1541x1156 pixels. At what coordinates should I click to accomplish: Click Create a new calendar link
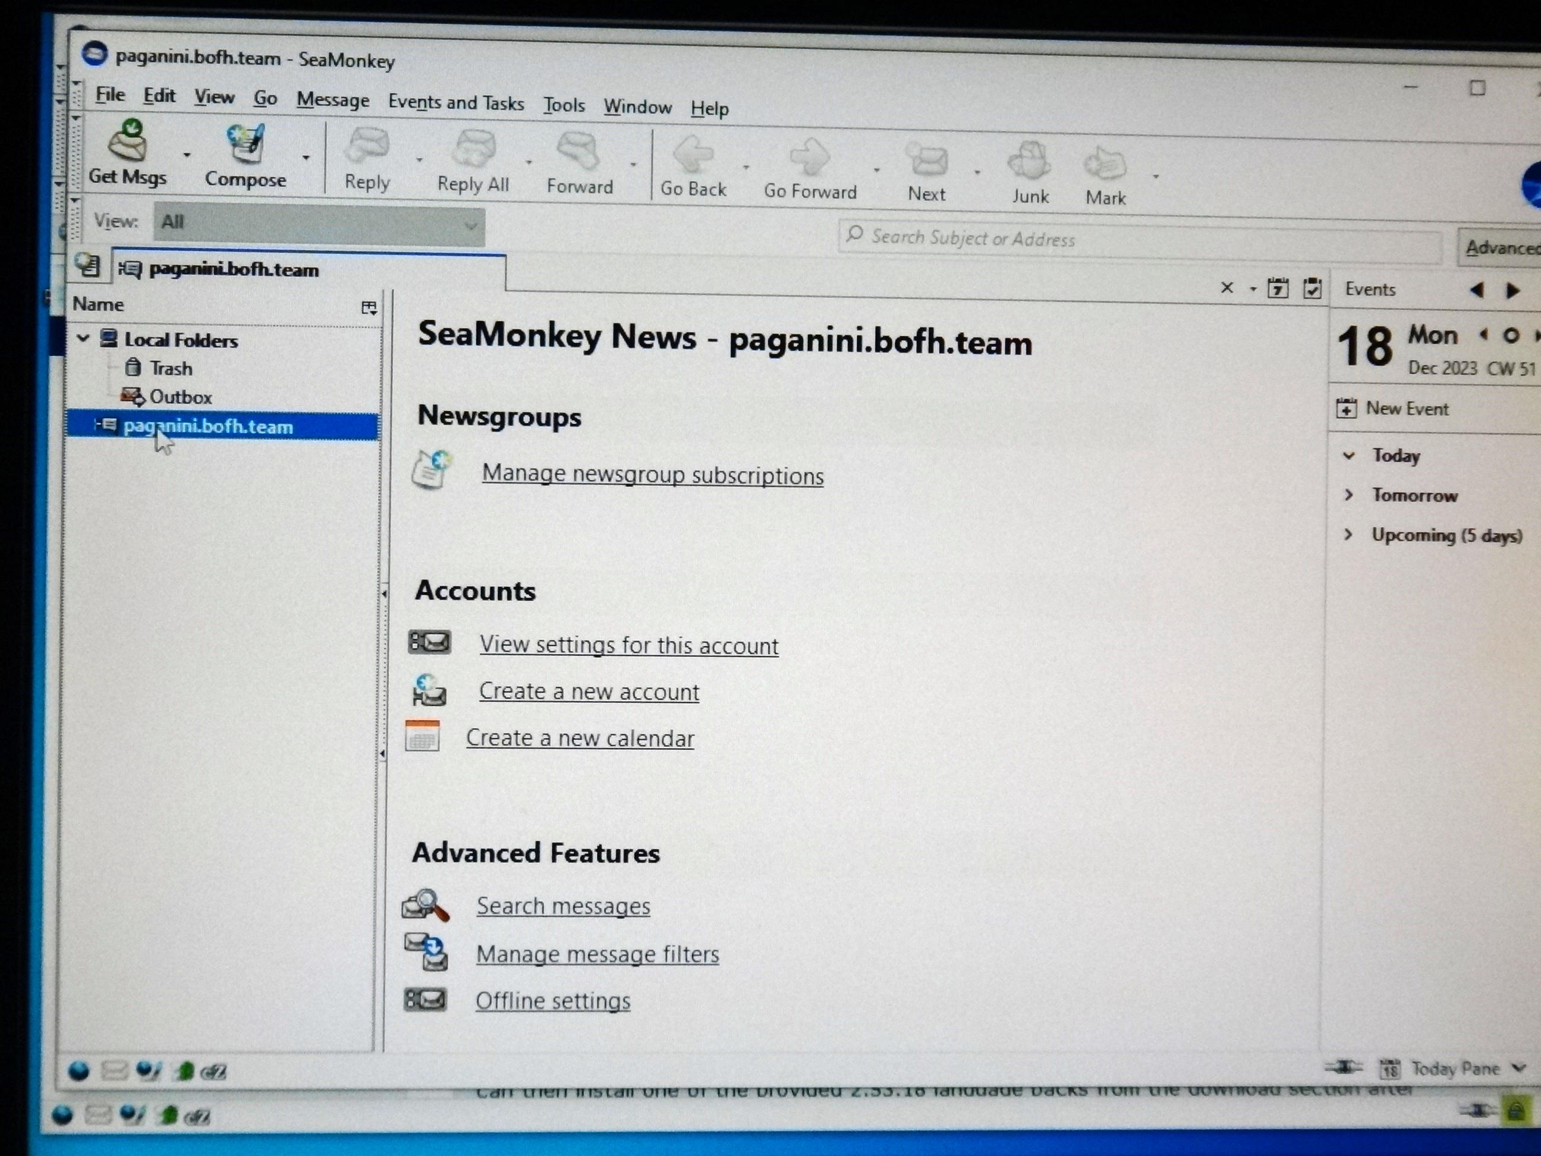click(580, 738)
